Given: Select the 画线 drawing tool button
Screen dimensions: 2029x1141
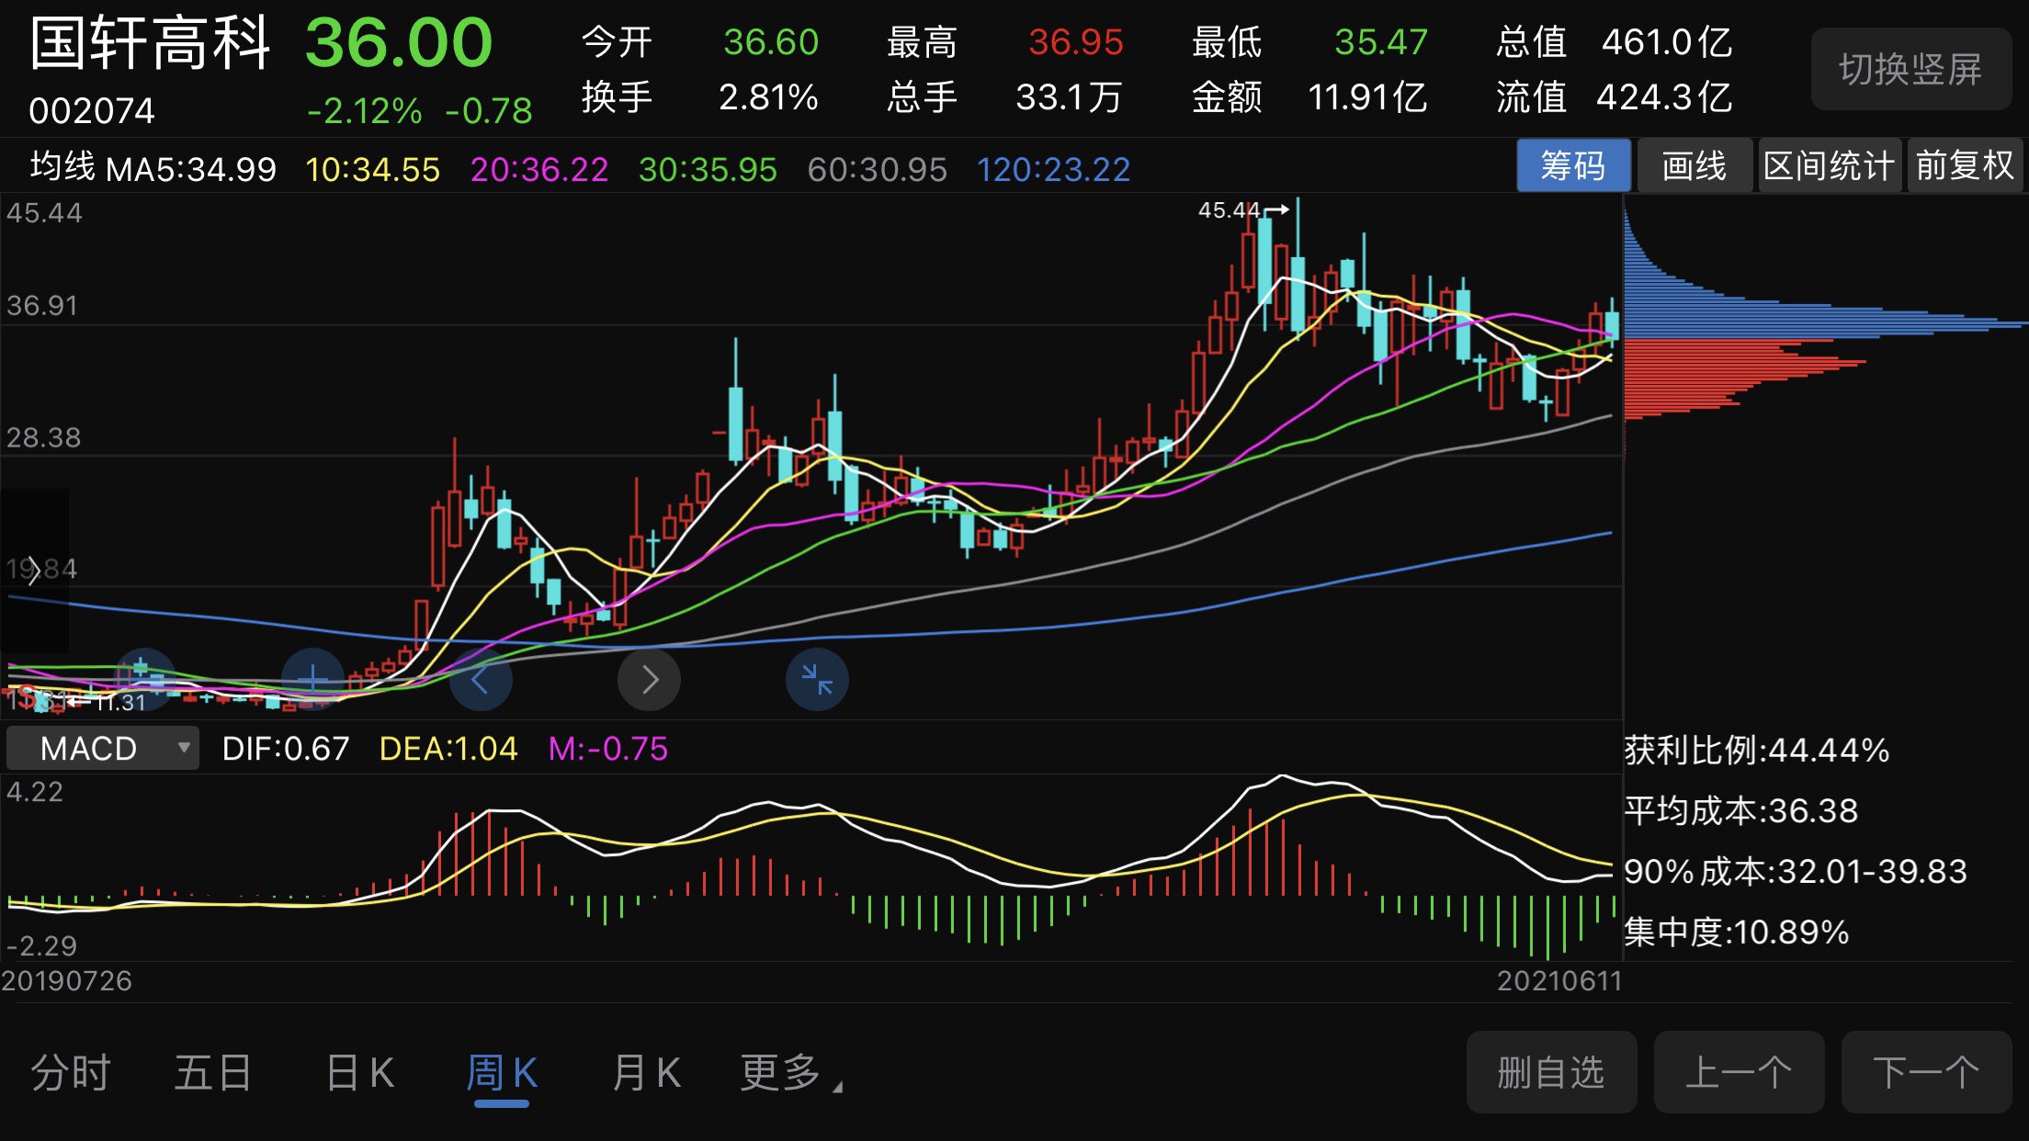Looking at the screenshot, I should point(1695,165).
